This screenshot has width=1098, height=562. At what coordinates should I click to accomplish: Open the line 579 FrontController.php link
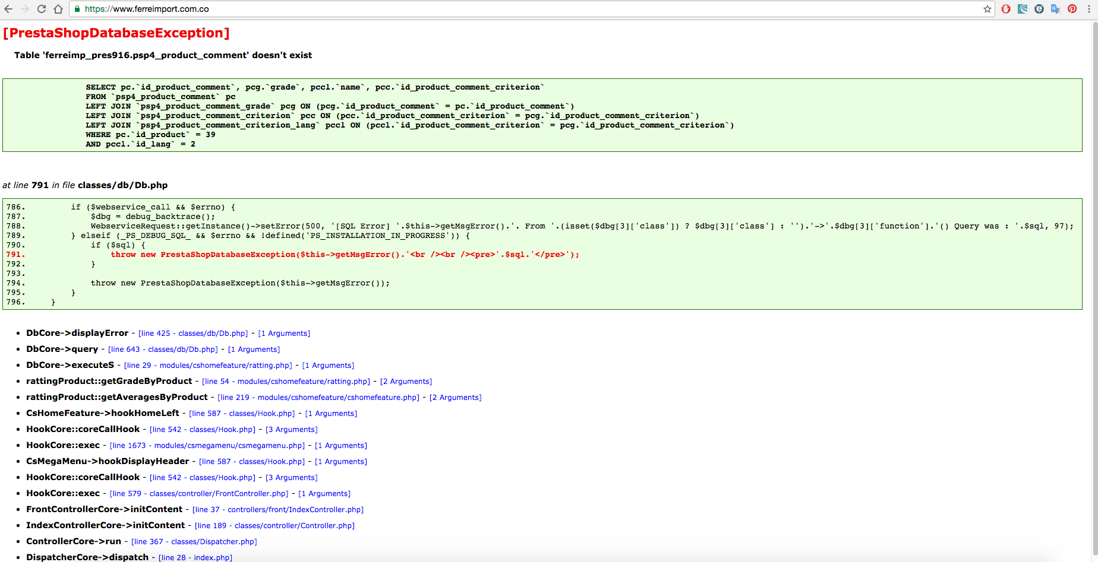(199, 494)
